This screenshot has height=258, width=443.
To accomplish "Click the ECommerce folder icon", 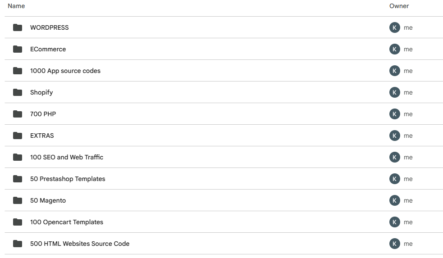I will pos(18,49).
